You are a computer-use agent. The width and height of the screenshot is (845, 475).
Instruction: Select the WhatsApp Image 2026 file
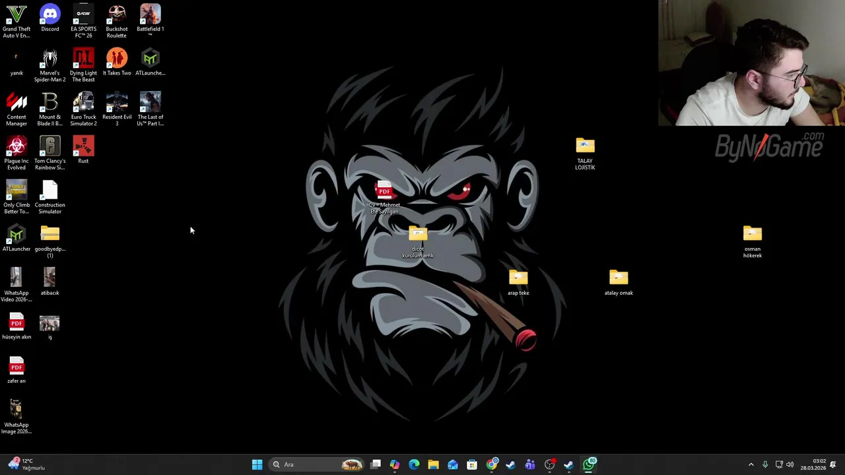pyautogui.click(x=17, y=417)
